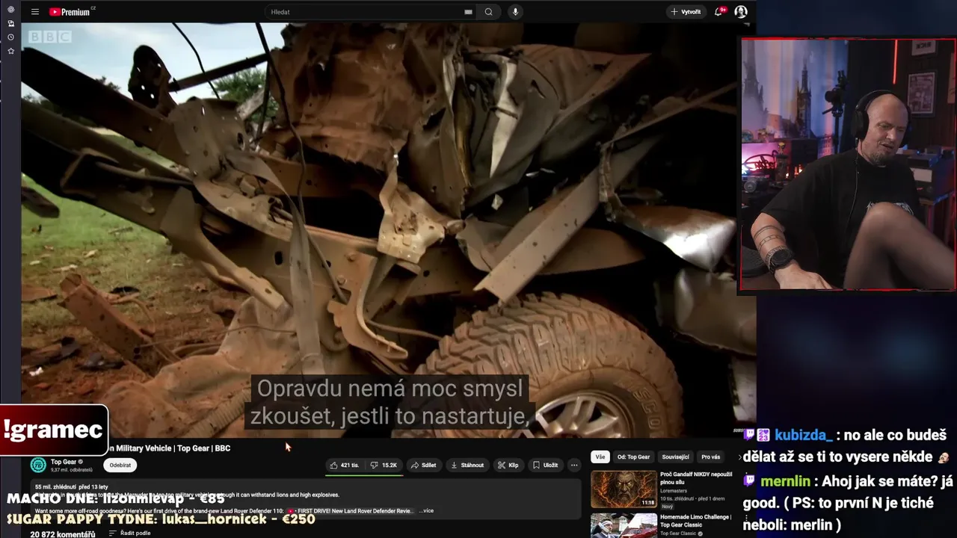This screenshot has width=957, height=538.
Task: Click the video title Military Vehicle | Top Gear | BBC
Action: [169, 448]
